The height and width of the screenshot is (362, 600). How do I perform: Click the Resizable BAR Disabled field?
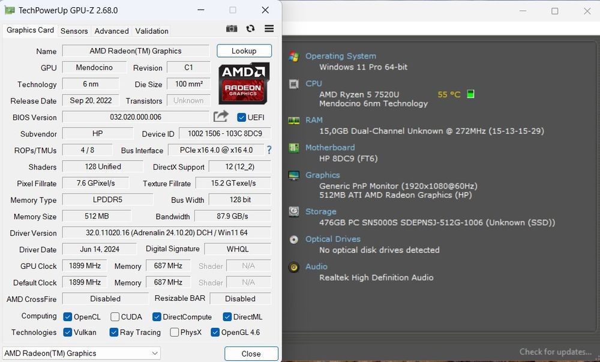(x=241, y=299)
